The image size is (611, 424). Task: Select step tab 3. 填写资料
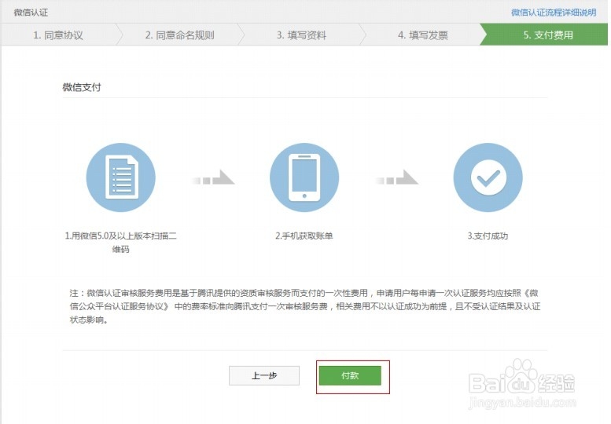pos(301,35)
